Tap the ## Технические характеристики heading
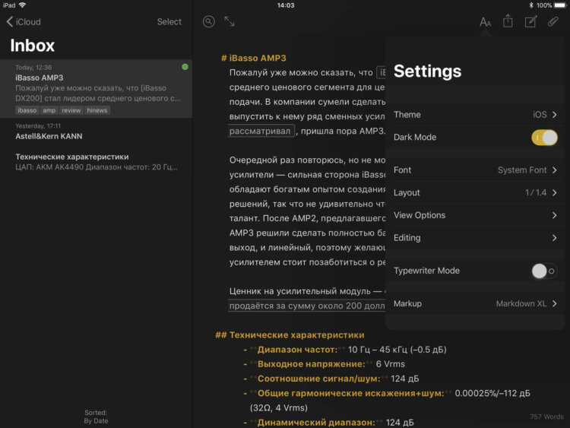Screen dimensions: 570x428 click(290, 335)
